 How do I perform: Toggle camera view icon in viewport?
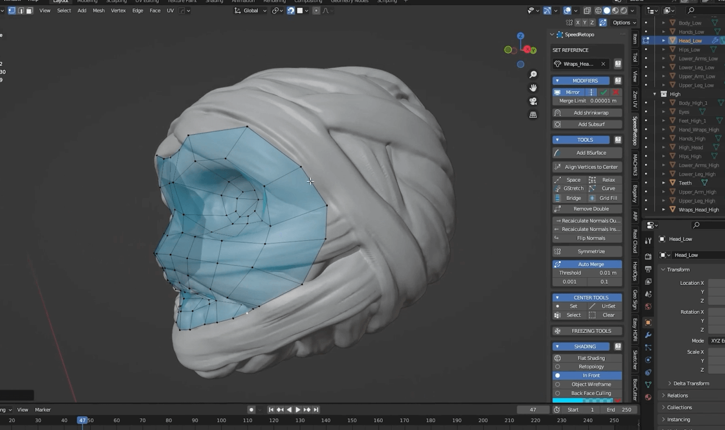(x=533, y=102)
